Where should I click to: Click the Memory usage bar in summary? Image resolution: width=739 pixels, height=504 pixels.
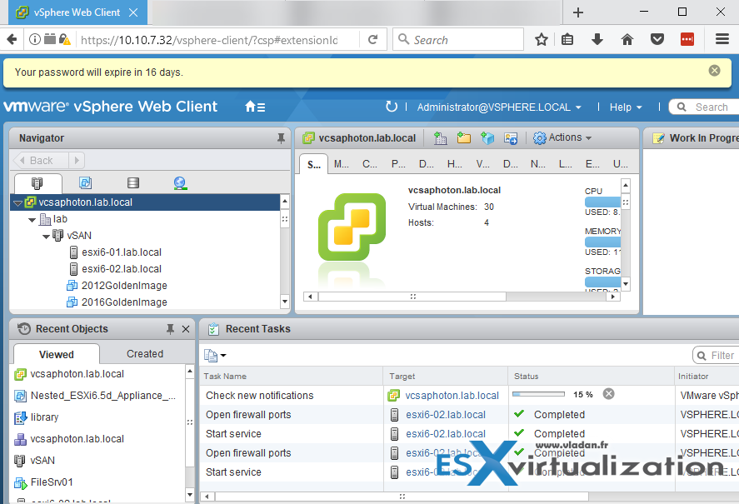603,242
